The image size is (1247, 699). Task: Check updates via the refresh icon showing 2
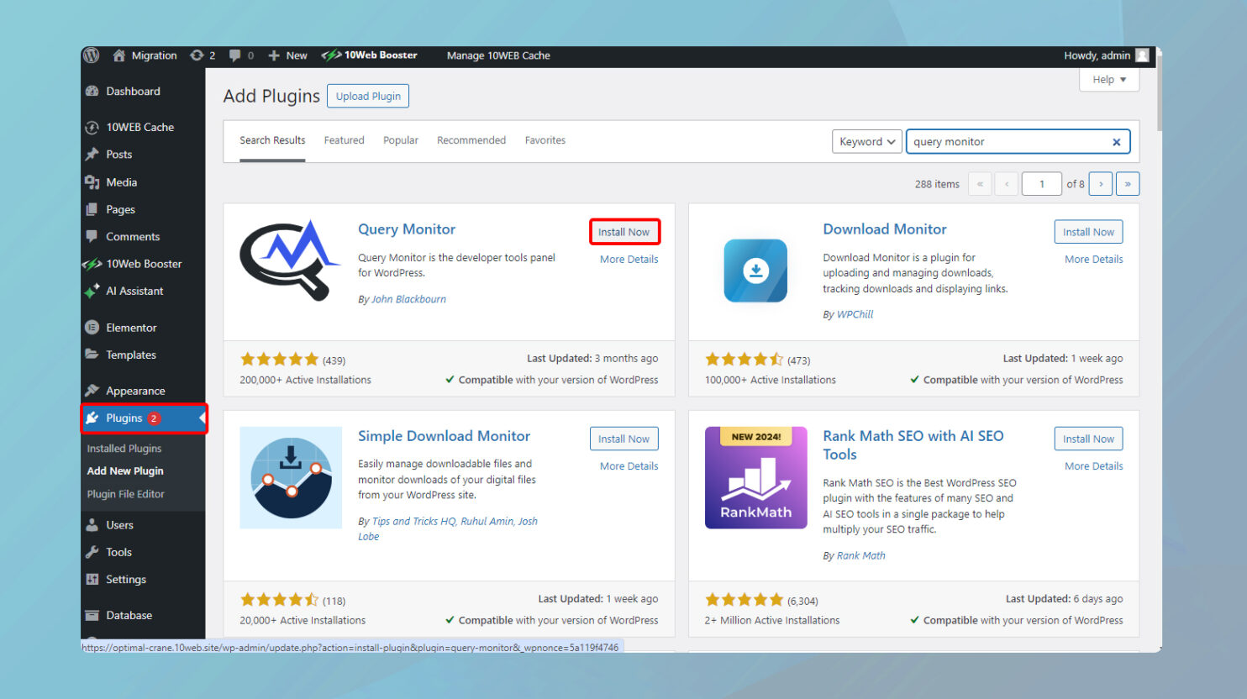pos(197,55)
